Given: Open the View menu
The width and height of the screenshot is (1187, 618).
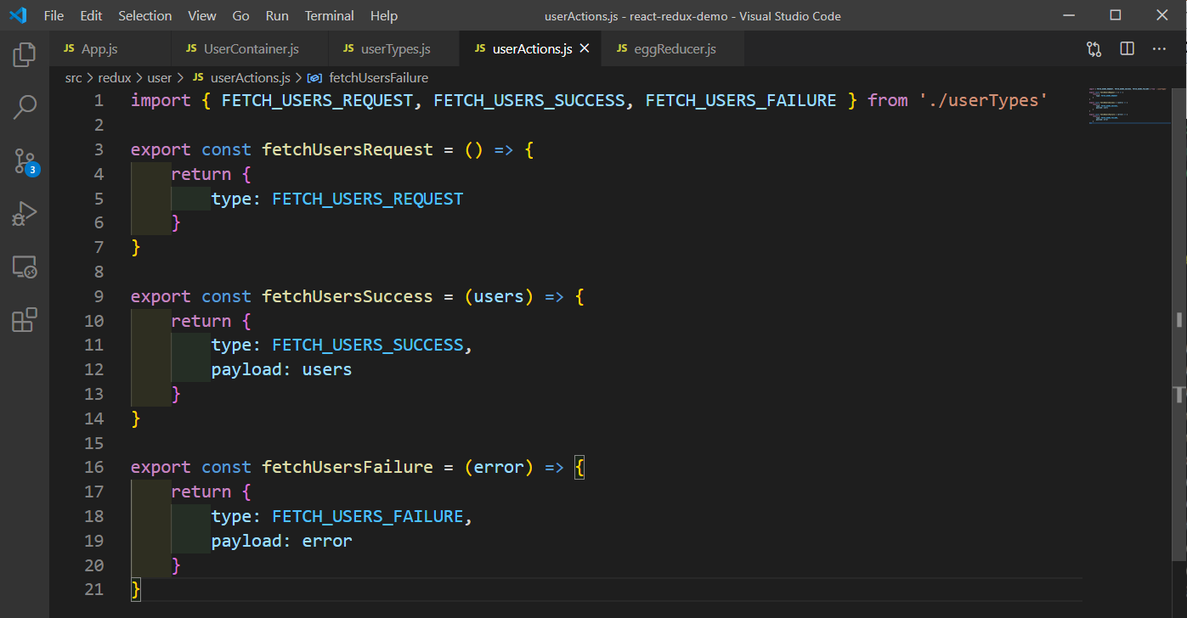Looking at the screenshot, I should tap(202, 15).
